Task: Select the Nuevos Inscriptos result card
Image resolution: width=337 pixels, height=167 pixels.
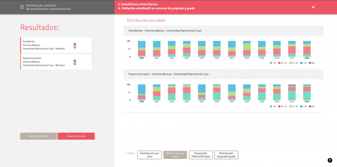Action: coord(56,62)
